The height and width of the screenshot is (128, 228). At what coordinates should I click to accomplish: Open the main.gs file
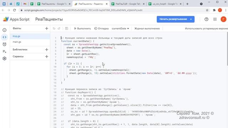(x=30, y=42)
